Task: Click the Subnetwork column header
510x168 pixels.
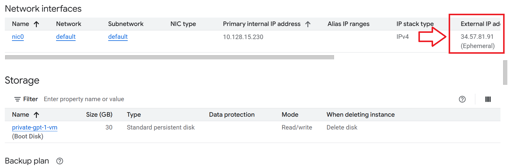Action: click(126, 24)
